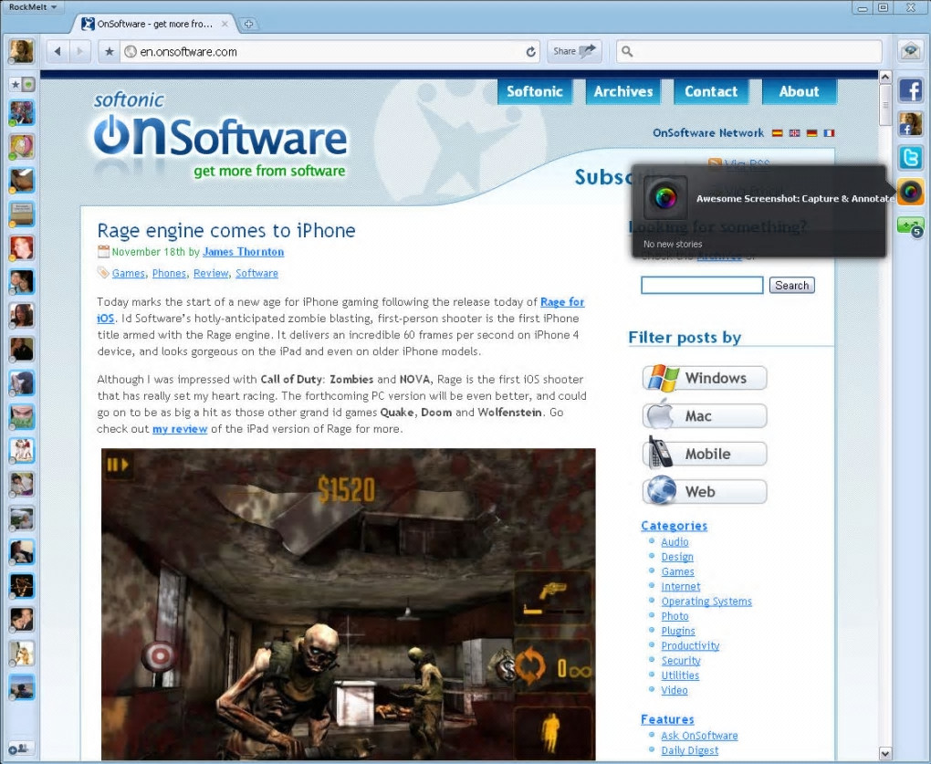
Task: Open chat with the red-haired friend avatar
Action: click(x=21, y=248)
